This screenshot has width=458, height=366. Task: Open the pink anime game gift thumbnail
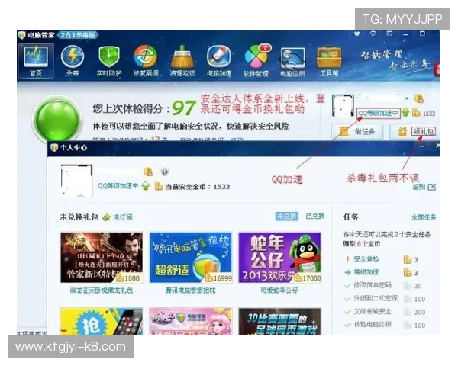coord(191,321)
